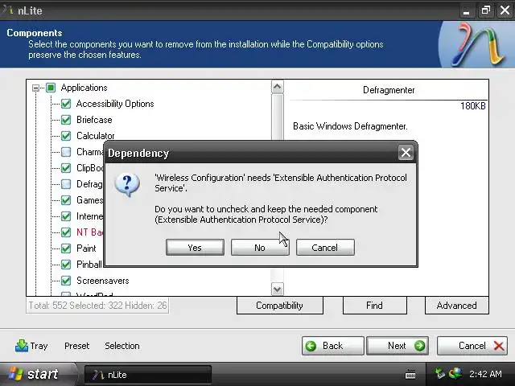Uncheck the Pinball checkbox

[x=66, y=265]
